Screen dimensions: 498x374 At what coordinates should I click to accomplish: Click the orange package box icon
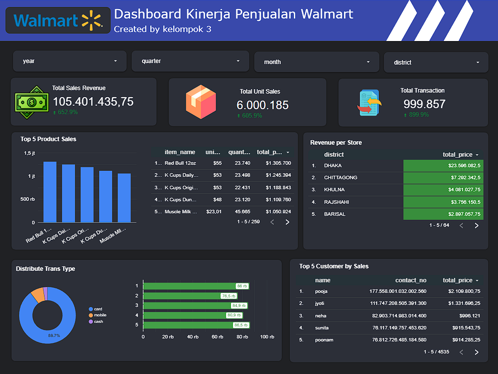[201, 102]
